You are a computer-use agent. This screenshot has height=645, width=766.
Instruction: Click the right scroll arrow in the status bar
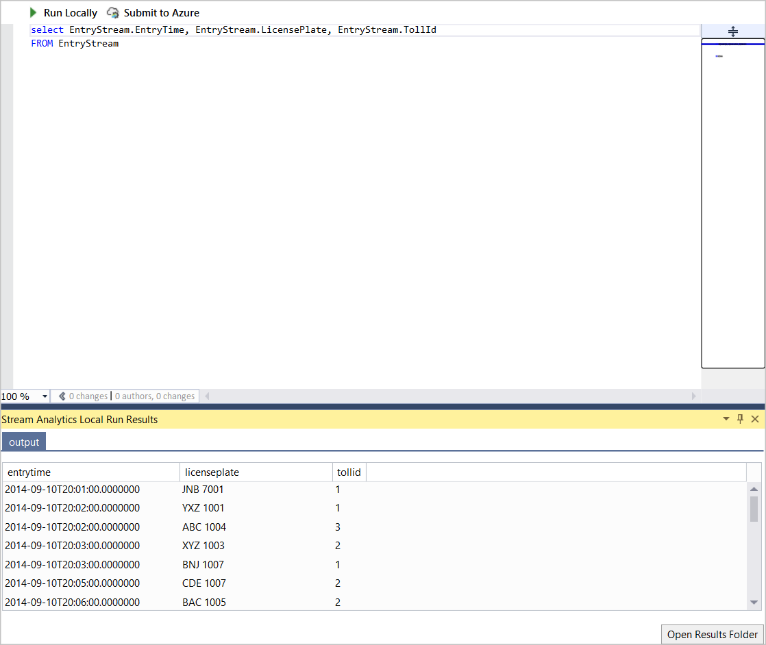tap(693, 396)
